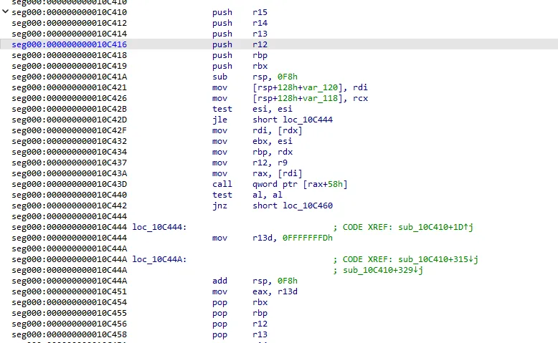
Task: Follow jnz jump target loc_10C460
Action: pos(308,206)
